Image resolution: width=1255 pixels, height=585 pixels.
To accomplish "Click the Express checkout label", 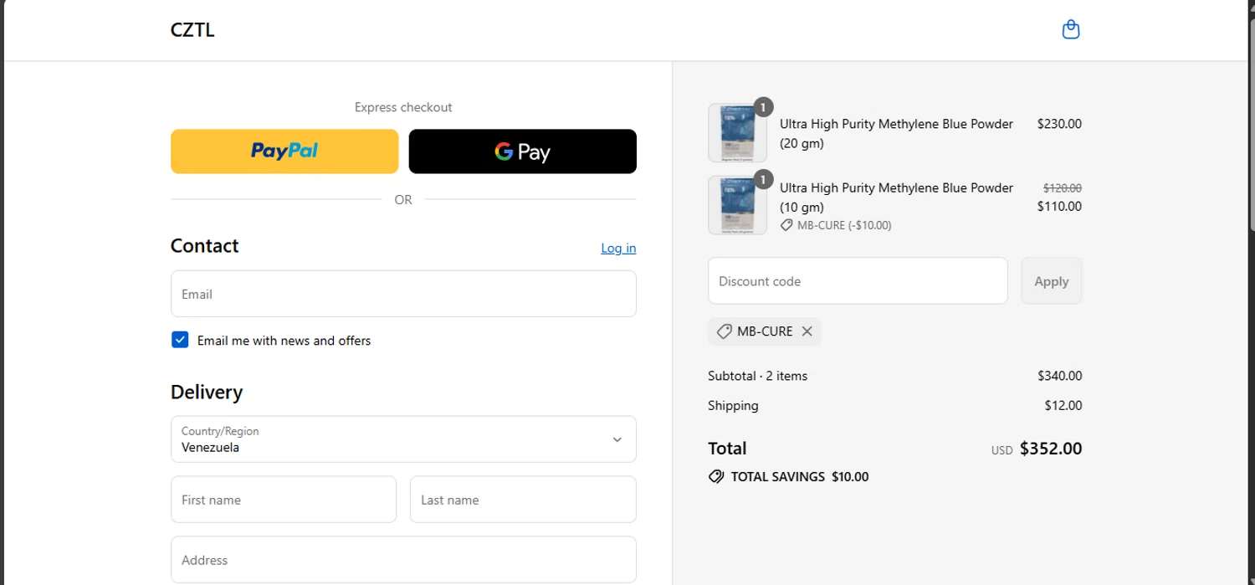I will click(403, 107).
